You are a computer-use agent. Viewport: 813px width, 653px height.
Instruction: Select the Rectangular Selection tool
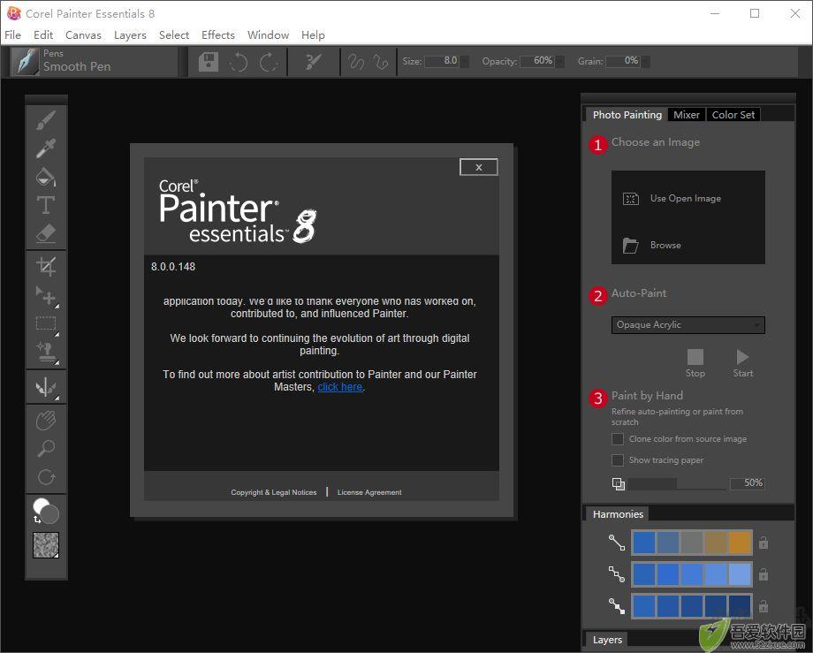pos(46,324)
